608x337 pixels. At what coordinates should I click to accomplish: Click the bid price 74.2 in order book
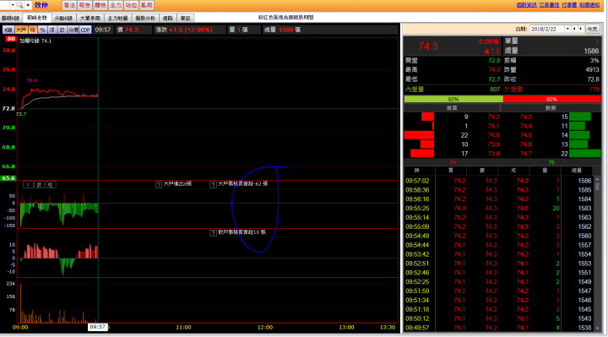pos(493,117)
